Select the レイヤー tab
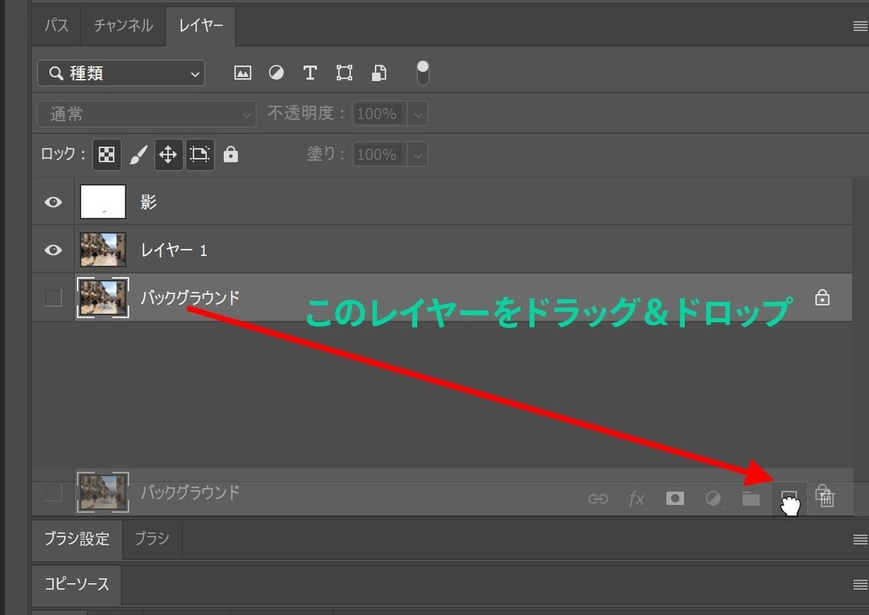 pyautogui.click(x=201, y=26)
